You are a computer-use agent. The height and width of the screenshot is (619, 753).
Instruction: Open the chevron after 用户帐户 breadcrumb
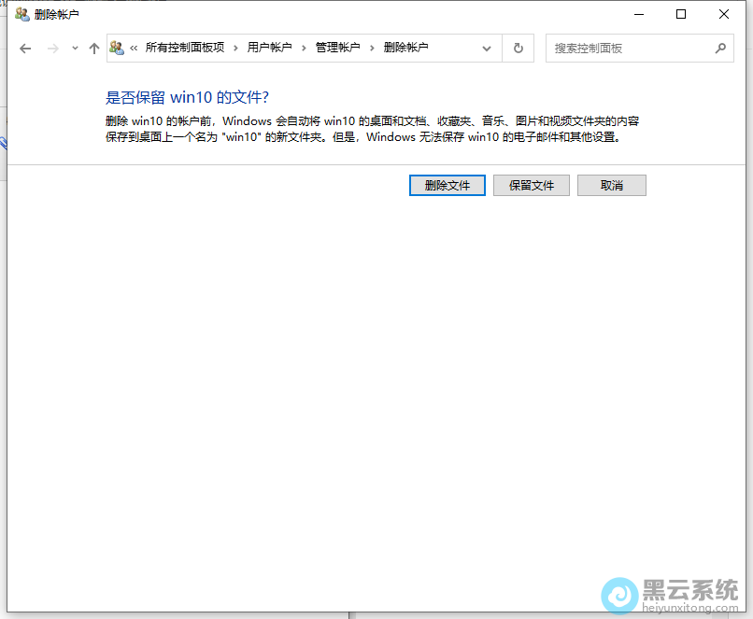click(304, 48)
